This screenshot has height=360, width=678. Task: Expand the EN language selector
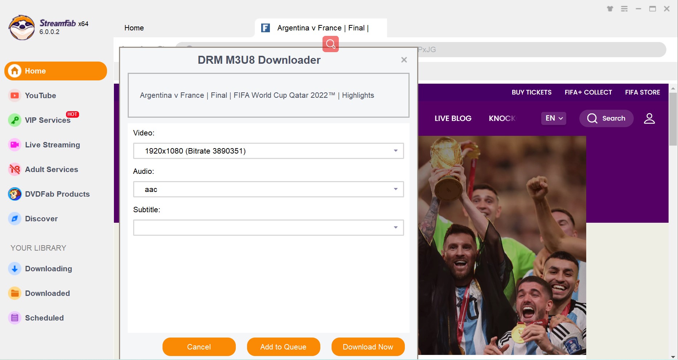click(x=554, y=118)
